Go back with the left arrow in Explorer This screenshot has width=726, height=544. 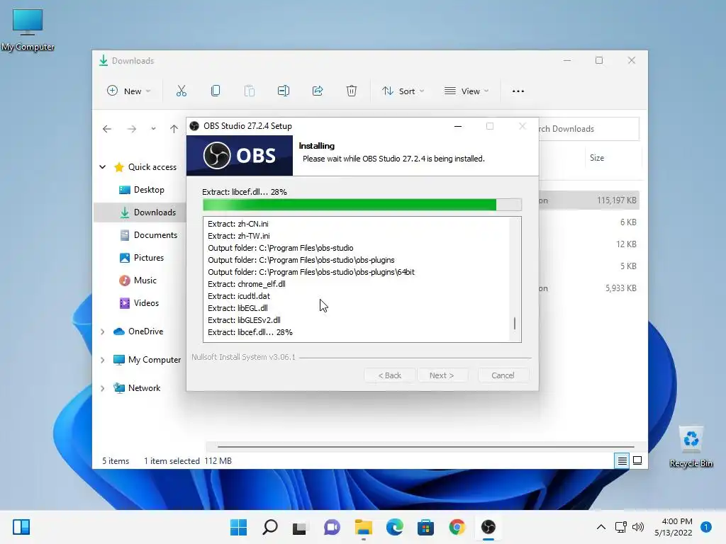click(107, 129)
